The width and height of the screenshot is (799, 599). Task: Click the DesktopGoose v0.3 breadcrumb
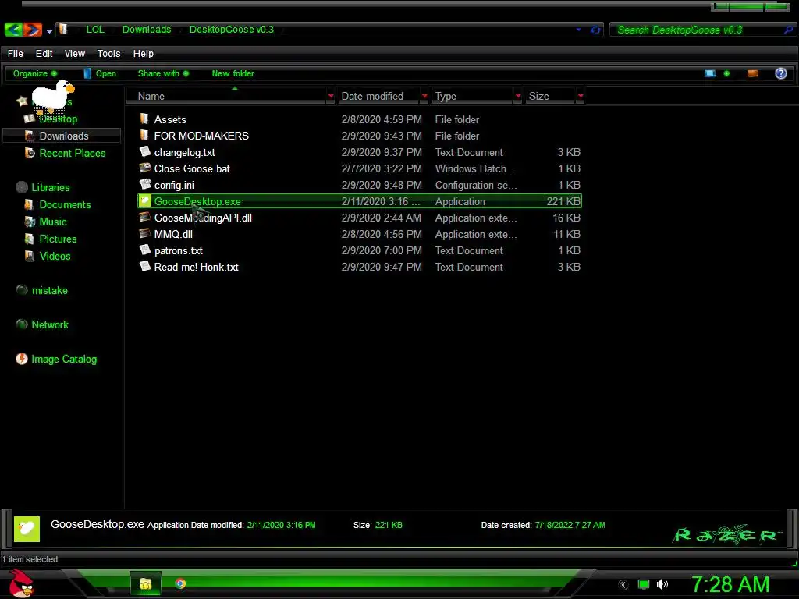(x=231, y=30)
